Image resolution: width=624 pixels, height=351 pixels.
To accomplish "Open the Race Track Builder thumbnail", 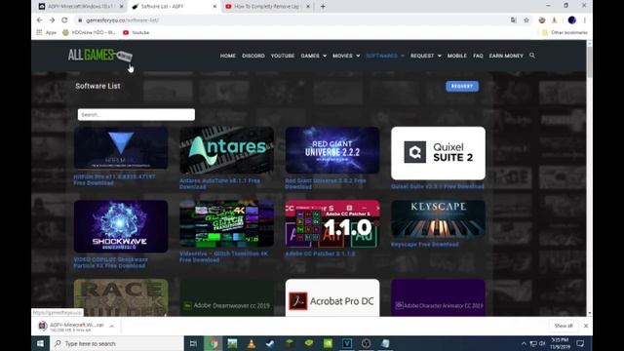I will click(121, 297).
